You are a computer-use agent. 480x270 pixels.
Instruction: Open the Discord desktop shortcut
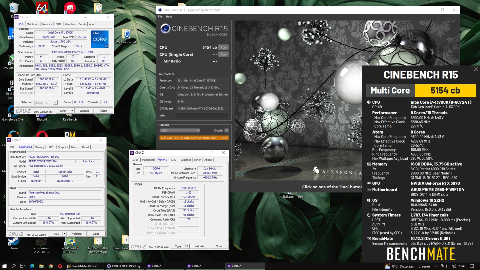[42, 117]
